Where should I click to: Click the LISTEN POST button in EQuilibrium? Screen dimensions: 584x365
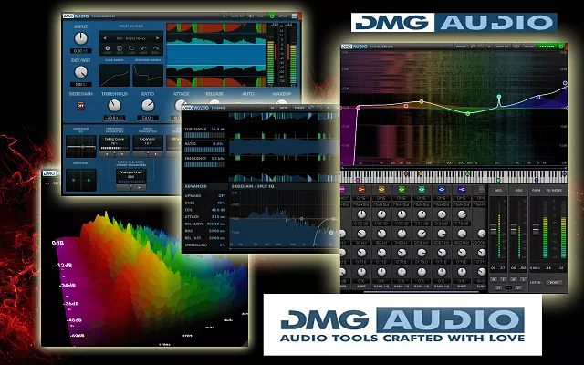554,282
